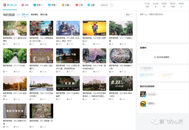The width and height of the screenshot is (189, 130).
Task: Open the 订阅 navigation item
Action: (79, 5)
